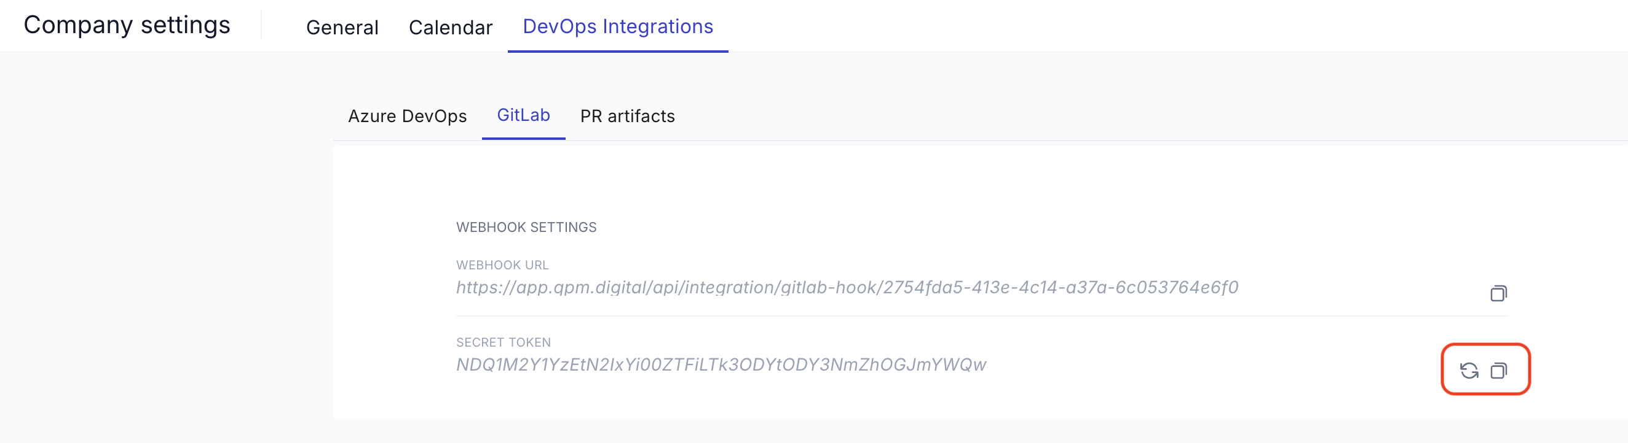Viewport: 1628px width, 443px height.
Task: Click the Company settings heading
Action: coord(127,25)
